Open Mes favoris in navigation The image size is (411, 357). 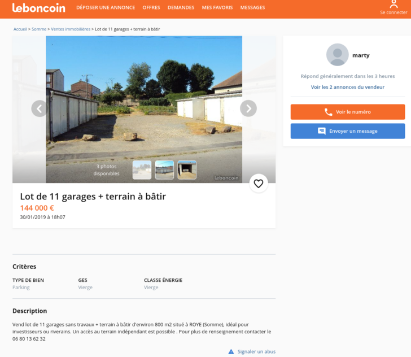[x=217, y=7]
